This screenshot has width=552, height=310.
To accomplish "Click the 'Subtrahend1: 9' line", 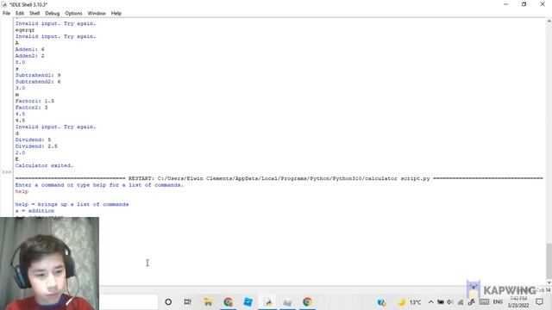I will [x=38, y=75].
